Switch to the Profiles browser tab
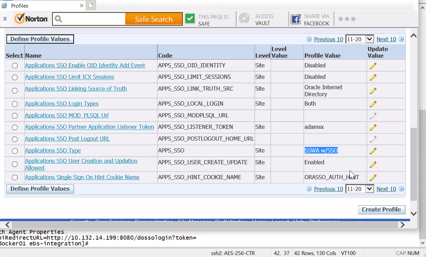 (x=19, y=6)
